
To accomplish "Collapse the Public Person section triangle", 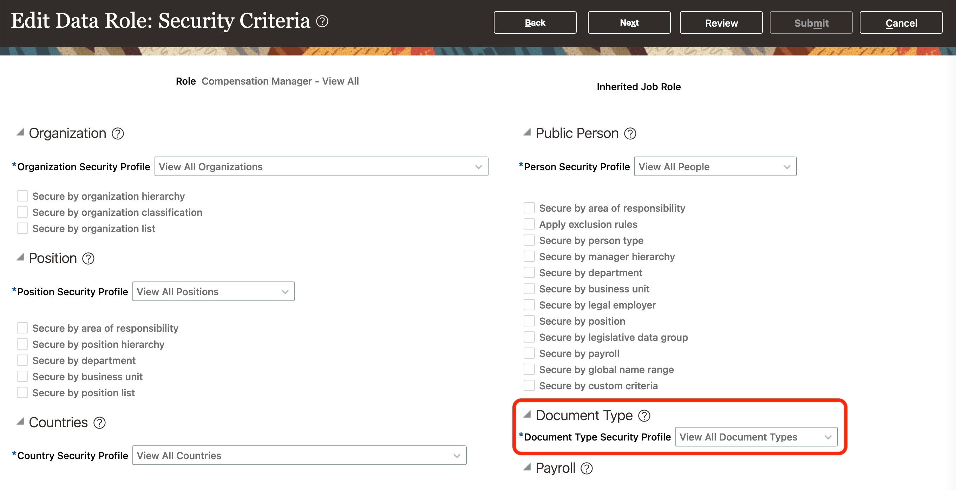I will (x=527, y=132).
